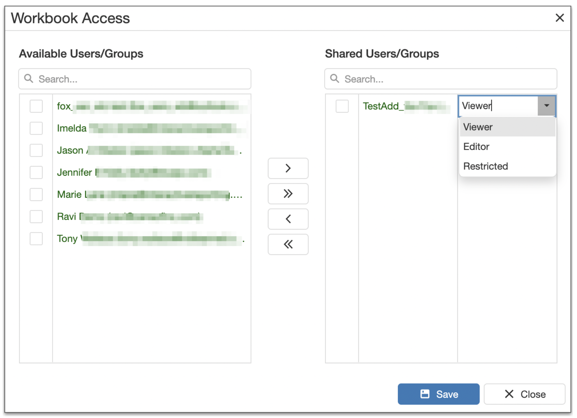This screenshot has width=577, height=418.
Task: Tick the checkbox for the fox_ user
Action: point(36,106)
